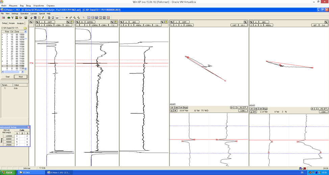Click the table grid toolbar icon

coord(35,18)
